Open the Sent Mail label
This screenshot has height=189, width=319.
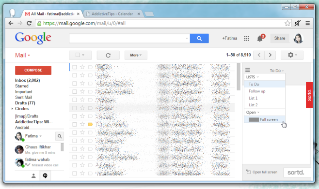coord(23,97)
